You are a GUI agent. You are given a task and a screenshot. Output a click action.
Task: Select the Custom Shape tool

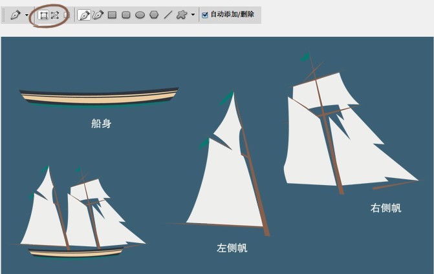click(x=182, y=15)
